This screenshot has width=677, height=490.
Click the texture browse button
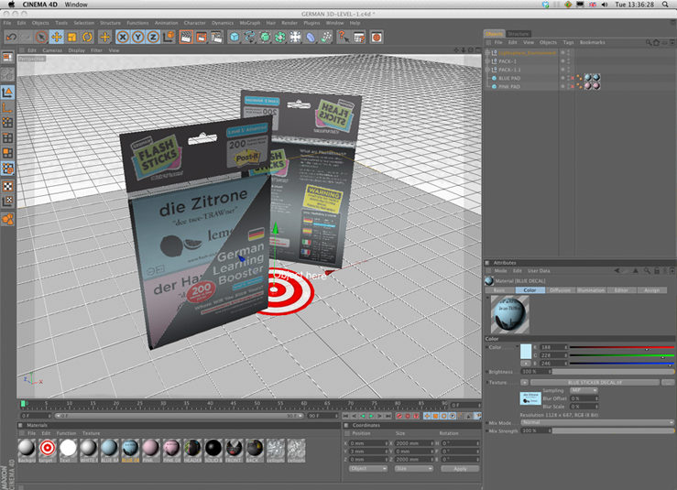click(668, 383)
